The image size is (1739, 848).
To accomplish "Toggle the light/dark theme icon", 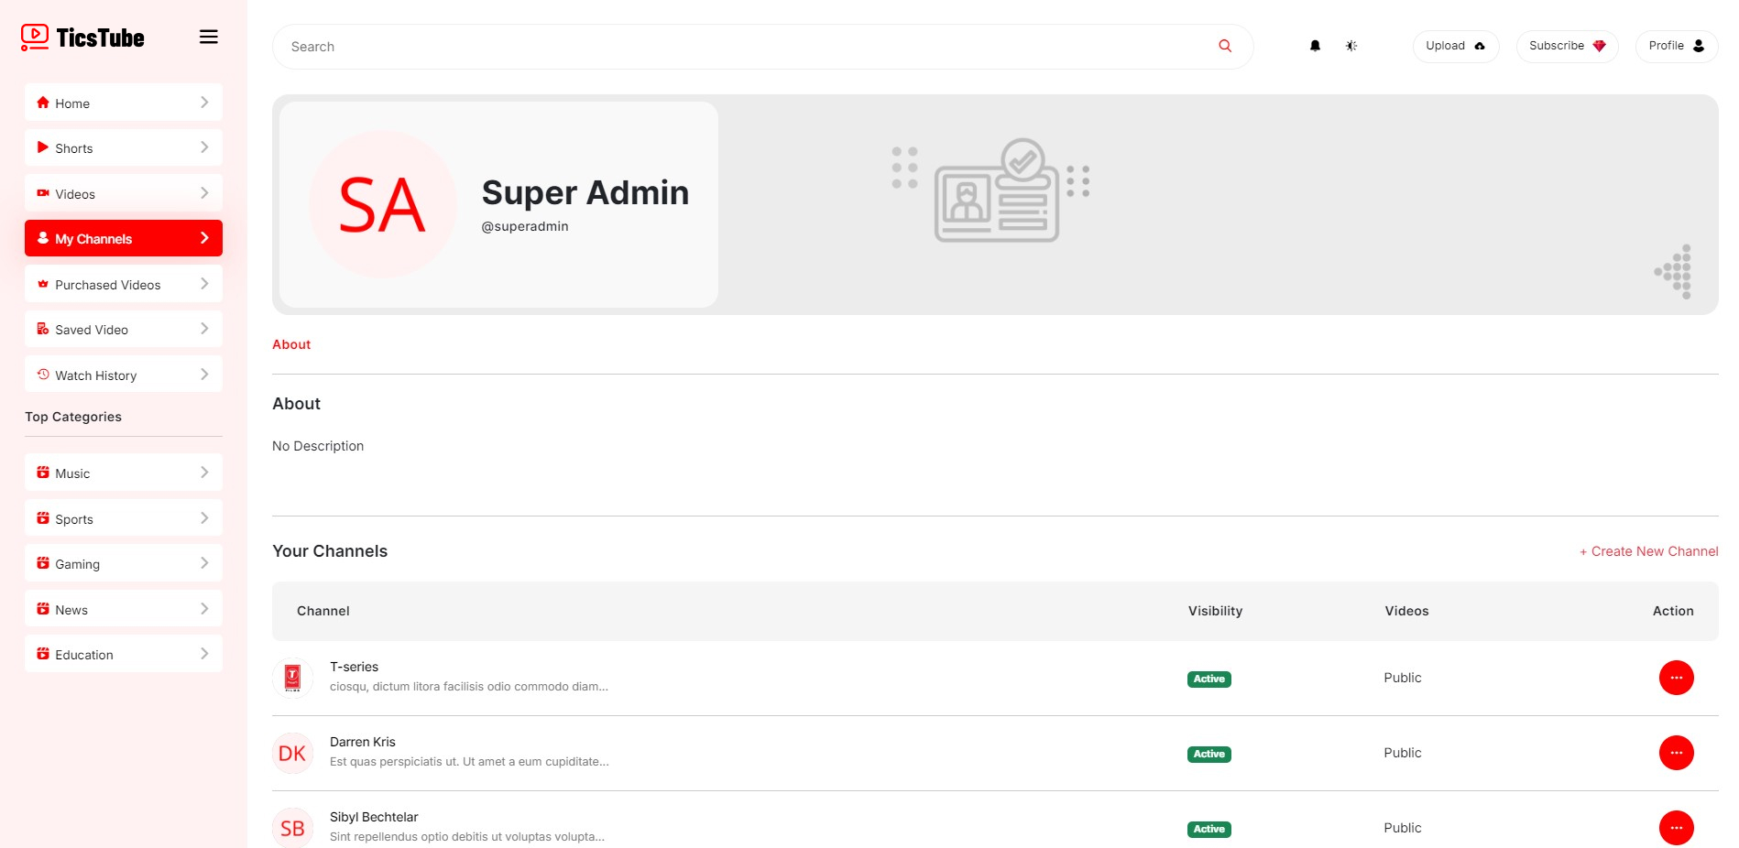I will pyautogui.click(x=1351, y=46).
